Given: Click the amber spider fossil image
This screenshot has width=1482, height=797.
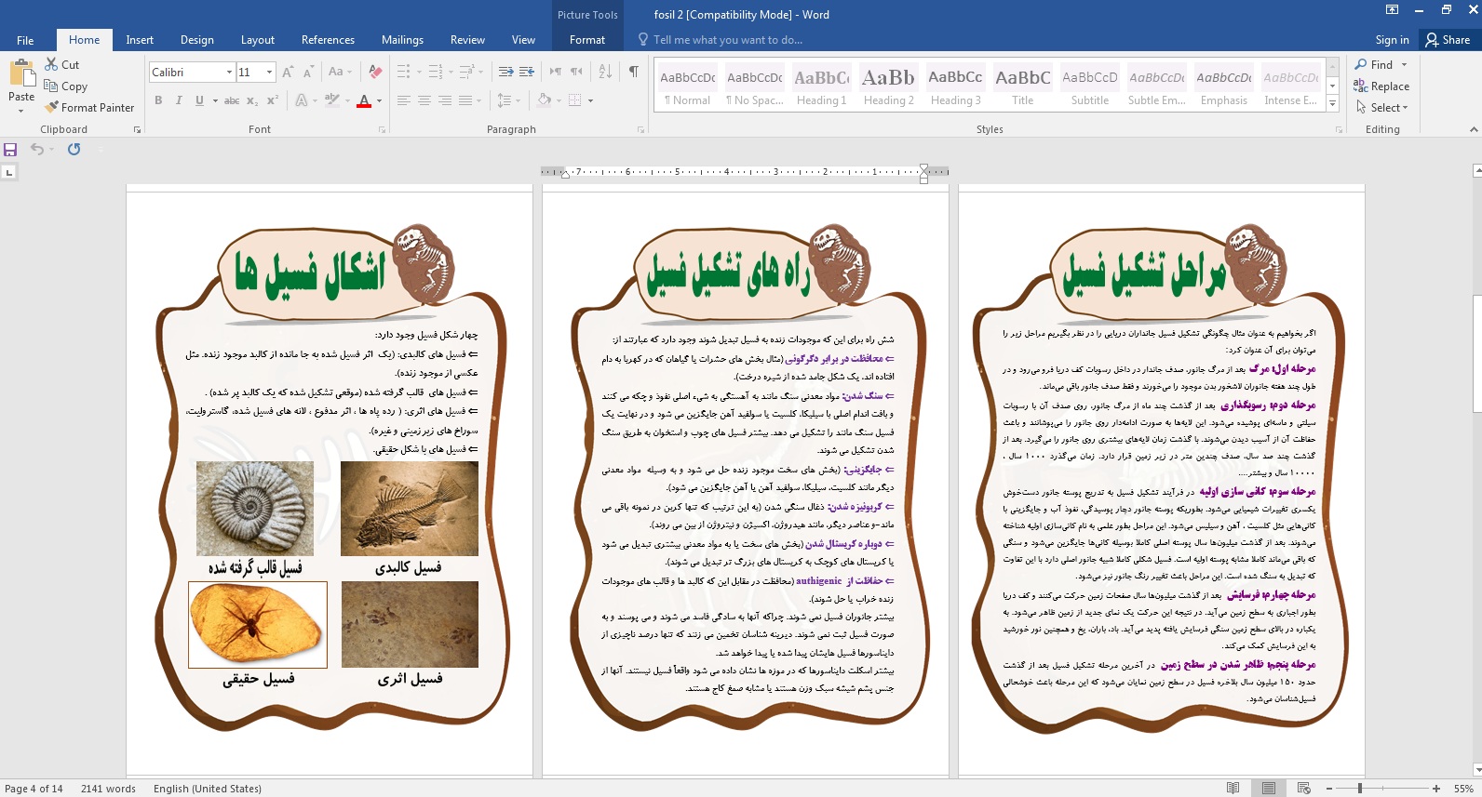Looking at the screenshot, I should pyautogui.click(x=258, y=625).
